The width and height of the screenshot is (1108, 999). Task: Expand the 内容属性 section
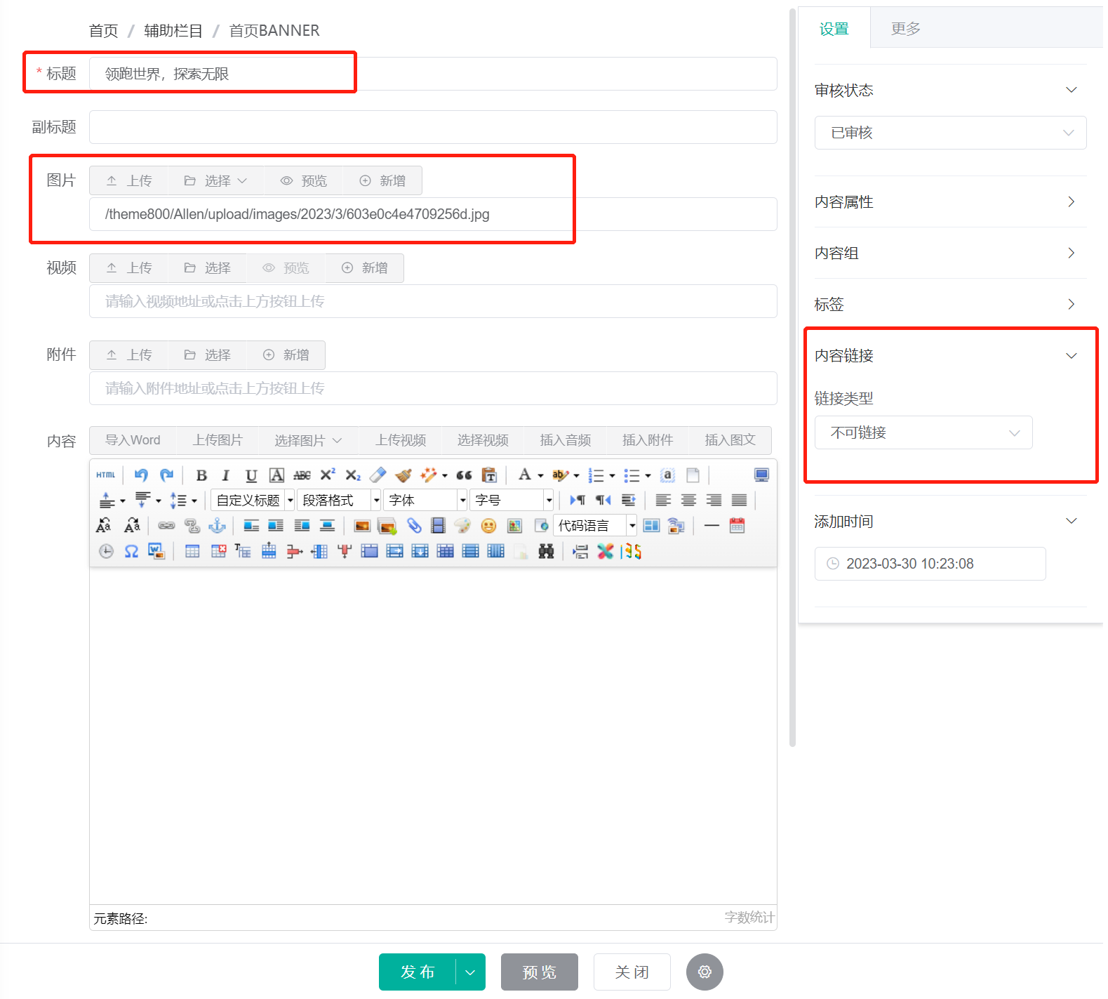pos(950,202)
